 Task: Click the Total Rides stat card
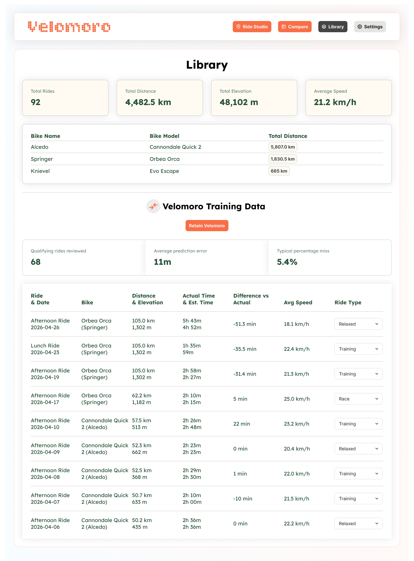point(65,98)
